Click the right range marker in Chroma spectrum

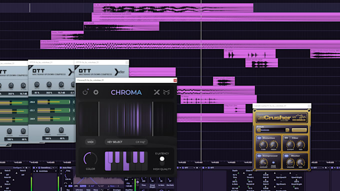coord(152,119)
